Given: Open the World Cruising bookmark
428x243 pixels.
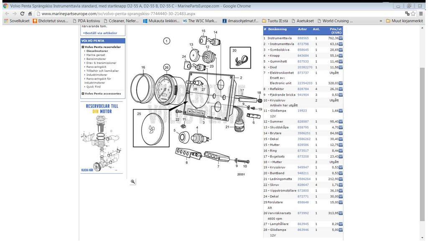Looking at the screenshot, I should click(335, 21).
